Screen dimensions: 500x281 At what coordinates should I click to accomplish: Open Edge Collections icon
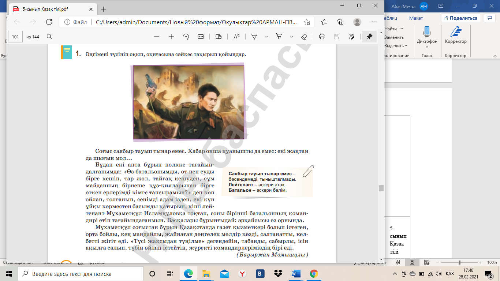point(340,22)
